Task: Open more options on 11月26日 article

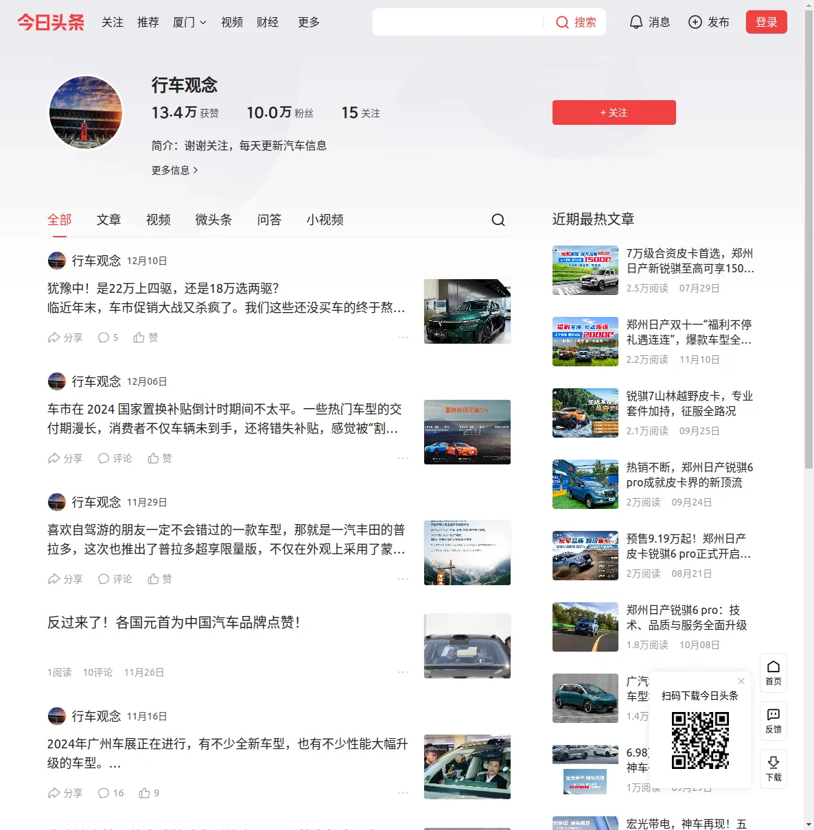Action: (403, 672)
